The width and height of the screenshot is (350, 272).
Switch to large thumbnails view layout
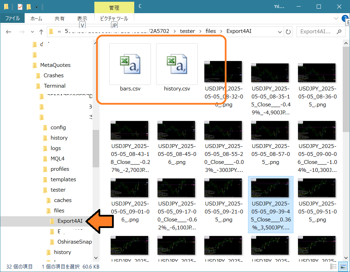pos(343,266)
